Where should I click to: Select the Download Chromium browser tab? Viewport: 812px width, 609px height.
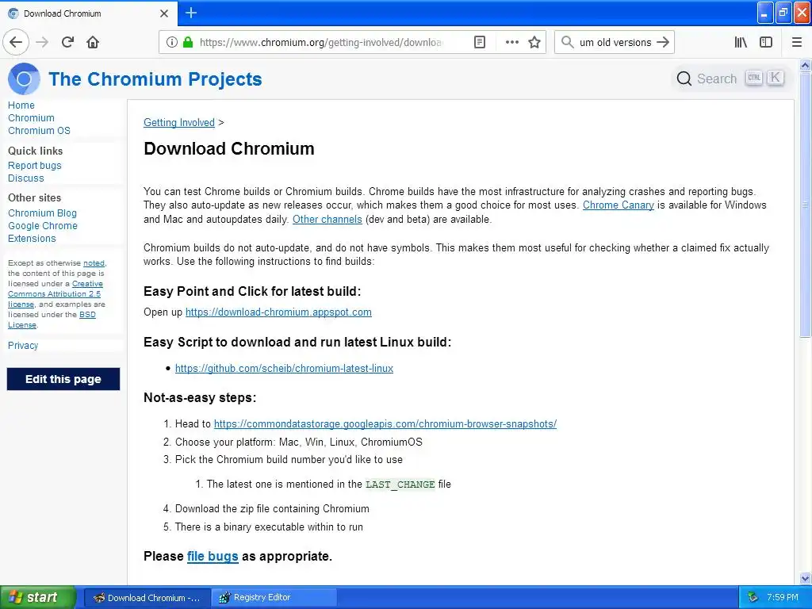pos(88,13)
